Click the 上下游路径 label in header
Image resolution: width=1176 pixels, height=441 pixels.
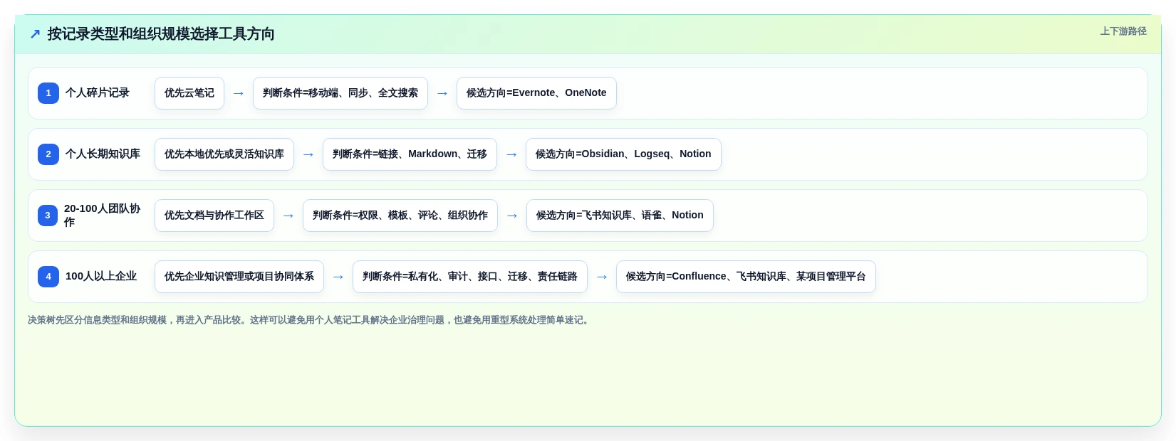(1123, 31)
